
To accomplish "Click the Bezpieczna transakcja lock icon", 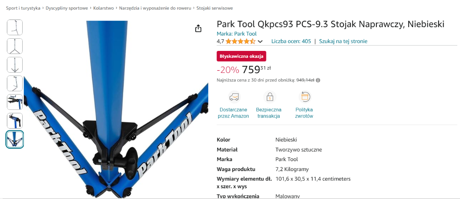I will tap(269, 97).
